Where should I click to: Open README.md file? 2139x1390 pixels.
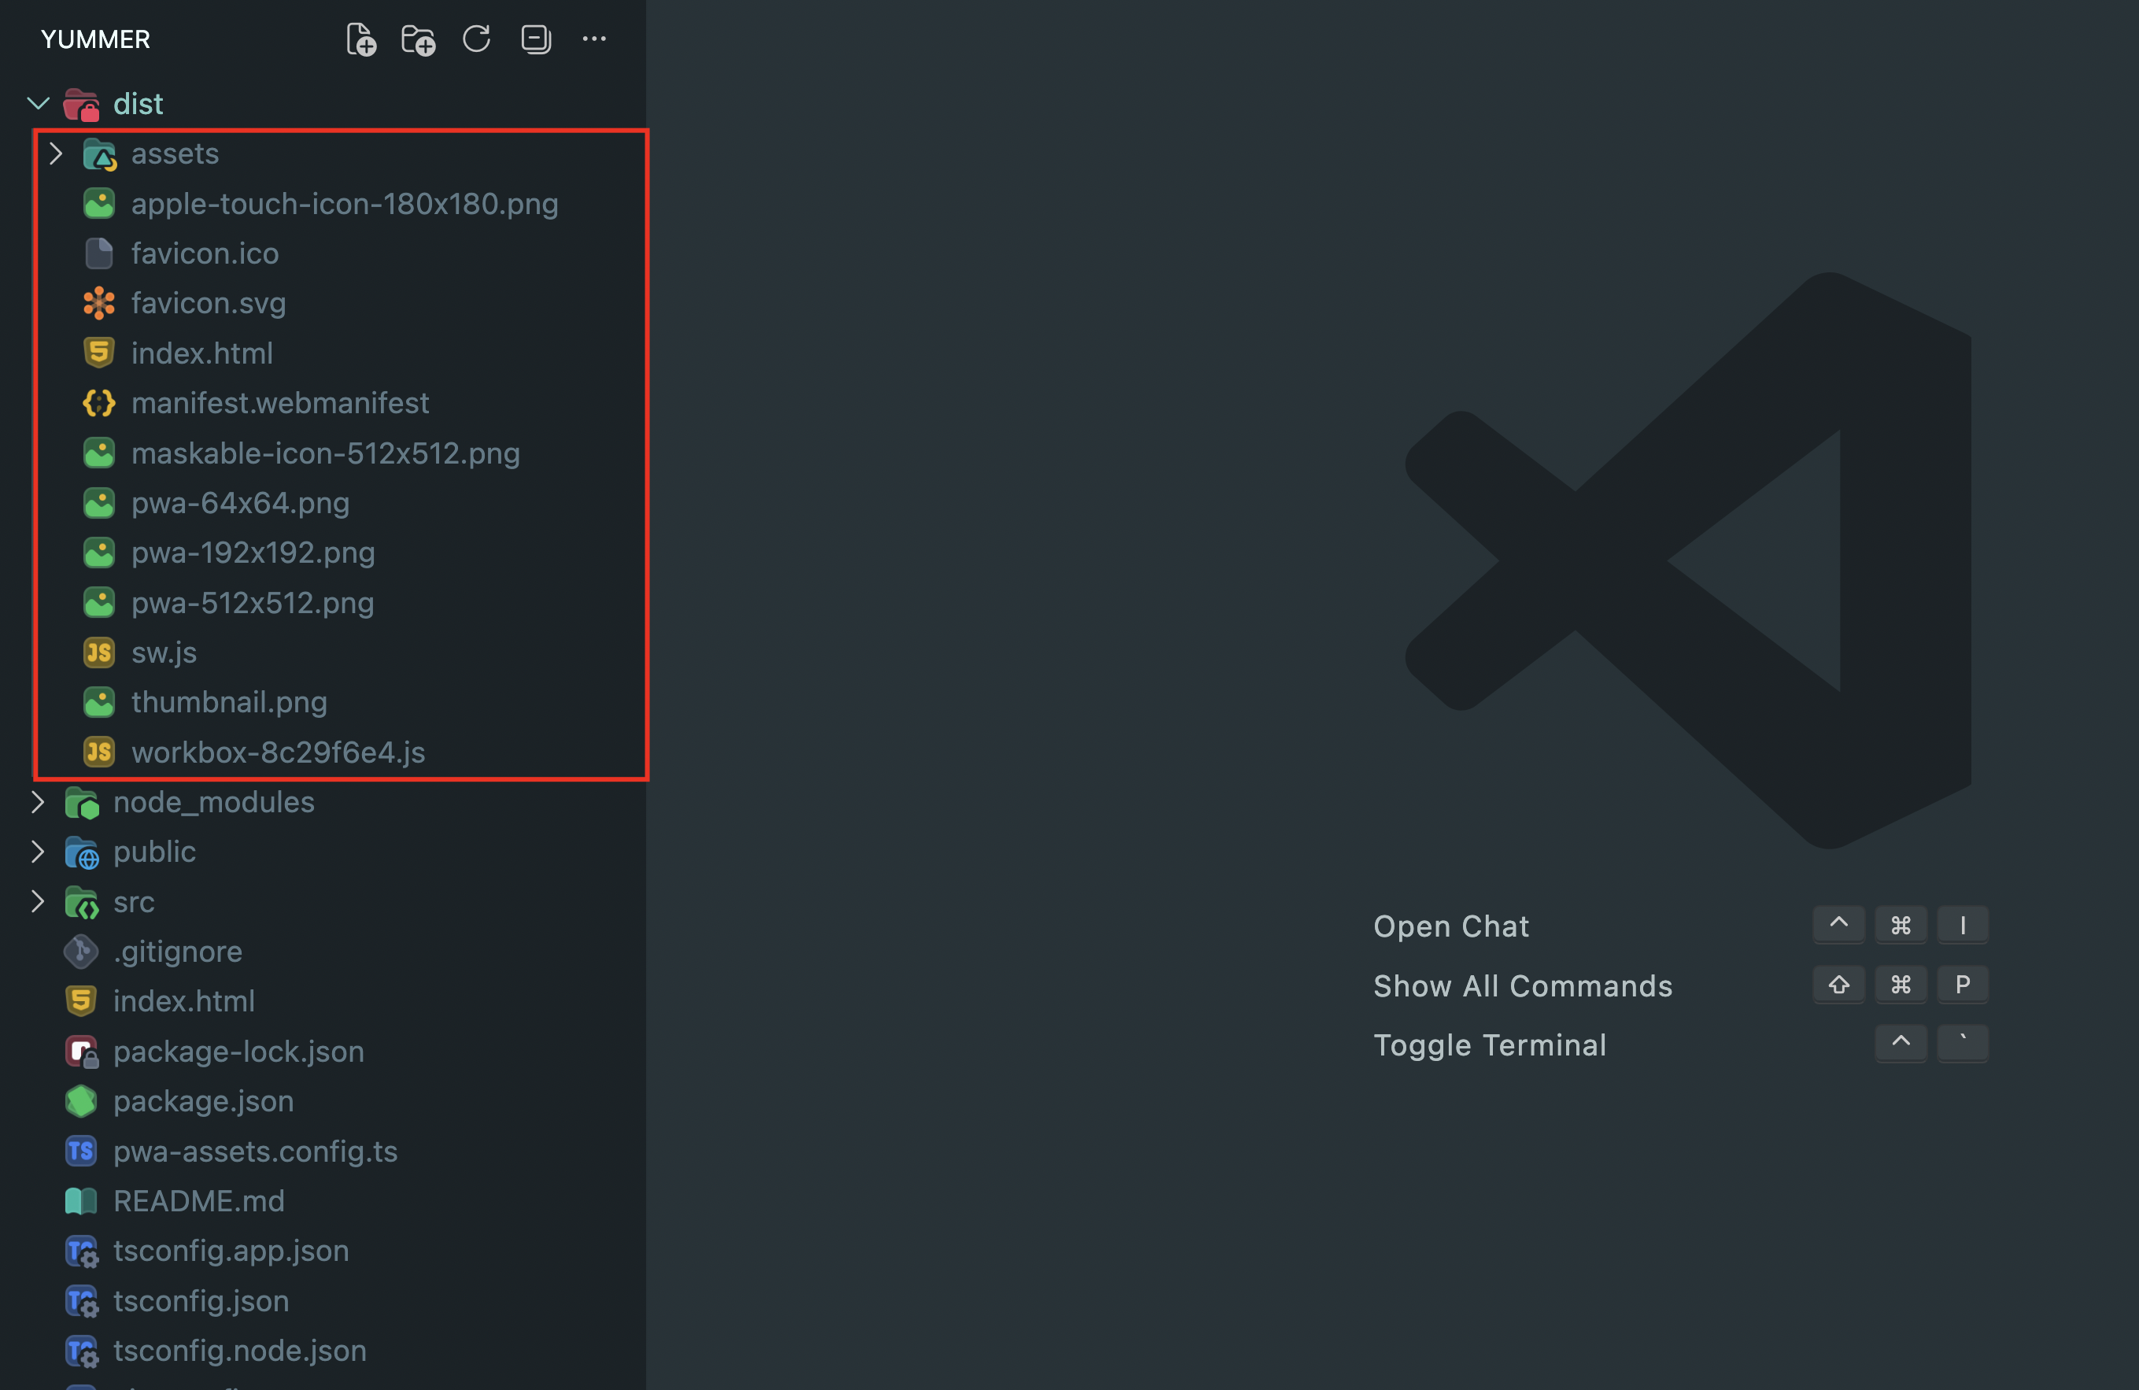tap(198, 1200)
